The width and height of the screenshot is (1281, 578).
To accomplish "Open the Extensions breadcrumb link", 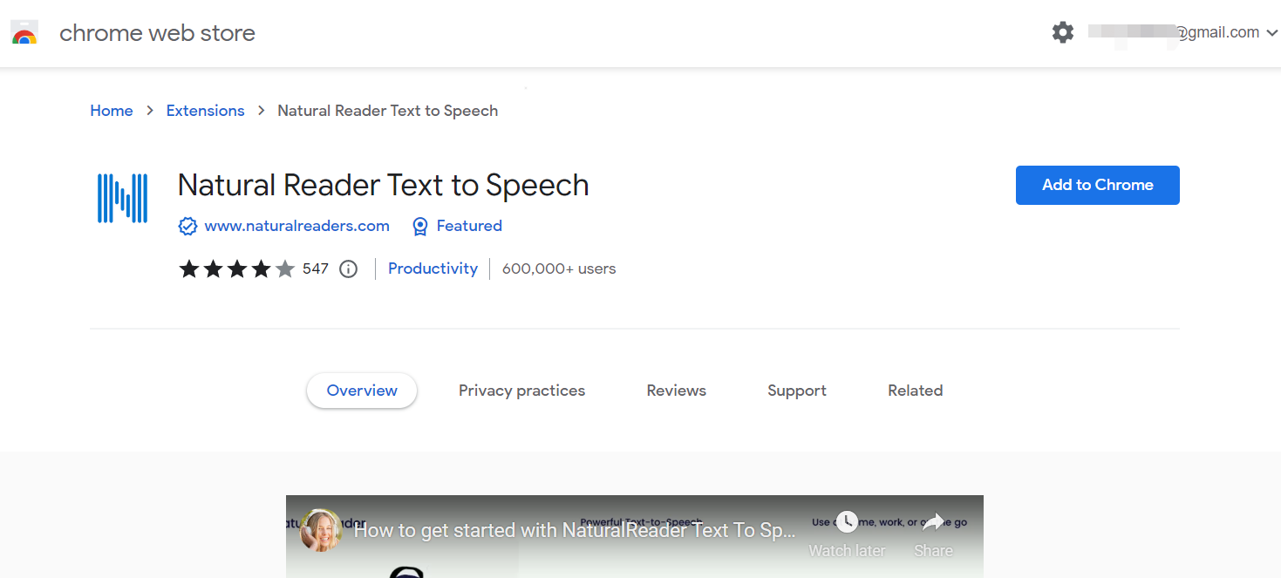I will [206, 111].
